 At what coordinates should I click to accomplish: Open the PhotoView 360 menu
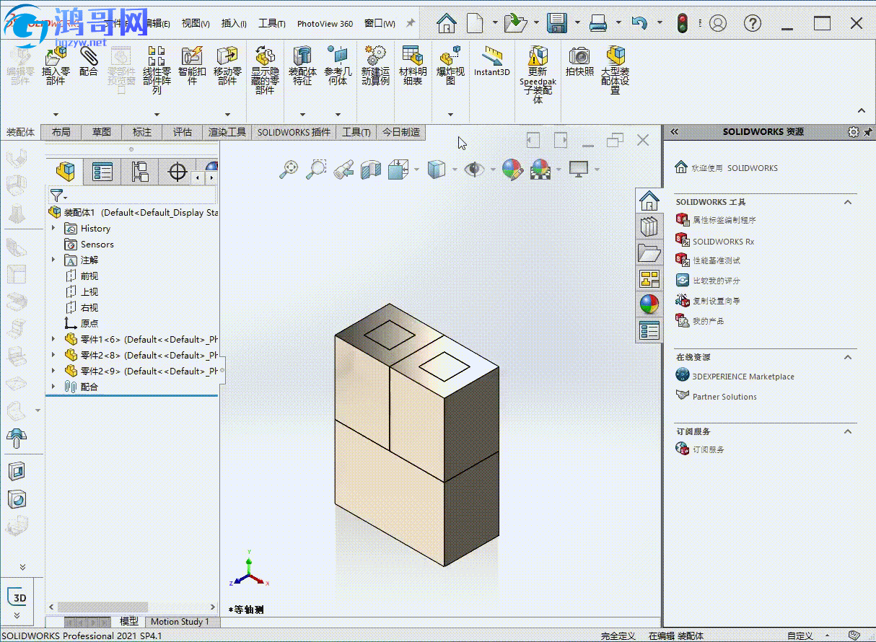point(325,23)
